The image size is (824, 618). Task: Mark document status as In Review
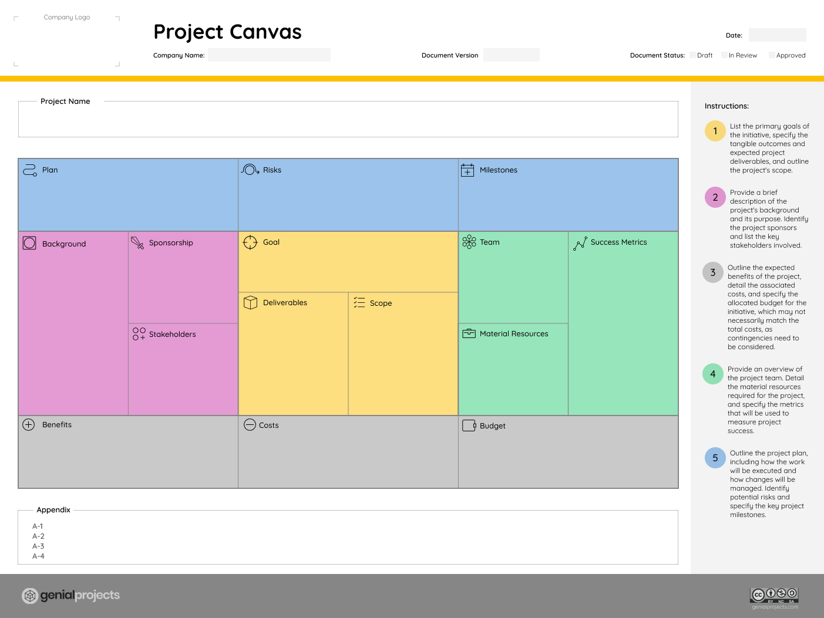[x=726, y=55]
